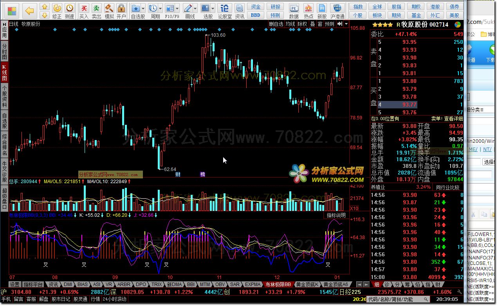Open the 指标平台 tab
This screenshot has height=306, width=498.
coord(33,284)
